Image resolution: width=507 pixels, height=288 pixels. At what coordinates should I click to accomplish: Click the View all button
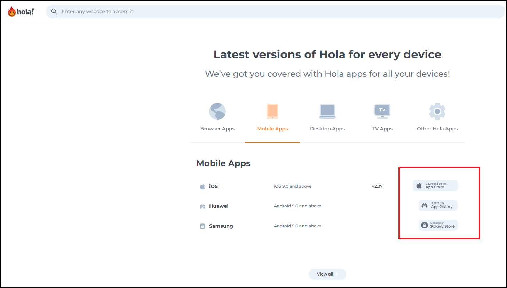click(x=327, y=274)
